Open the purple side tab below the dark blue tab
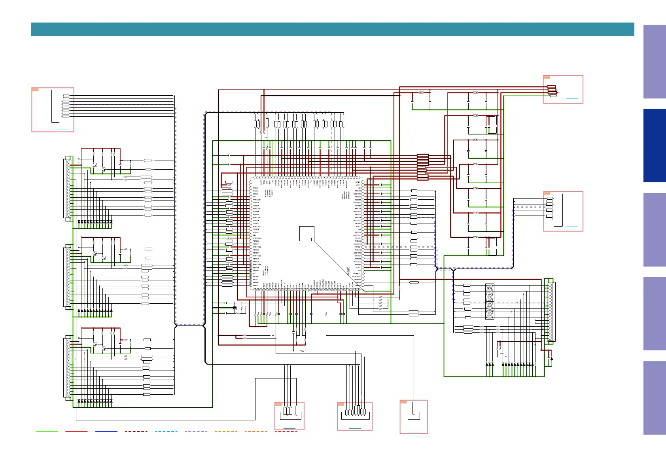 [x=655, y=230]
